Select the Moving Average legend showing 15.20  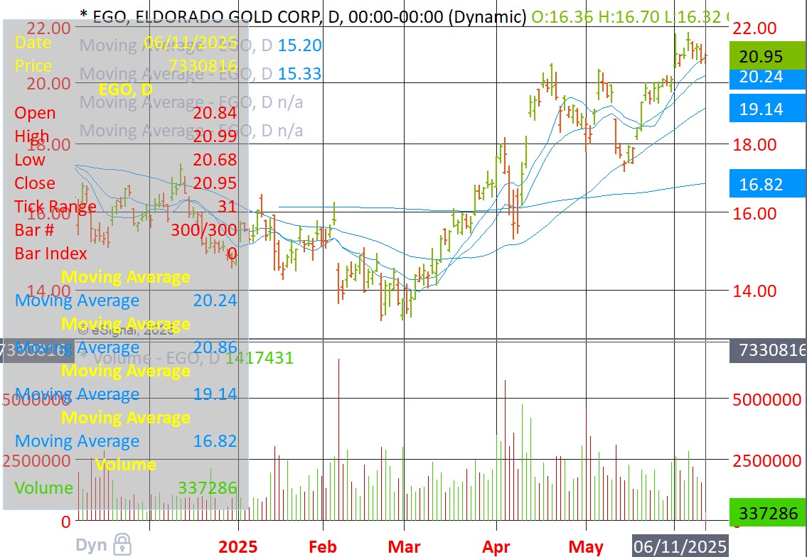click(201, 45)
